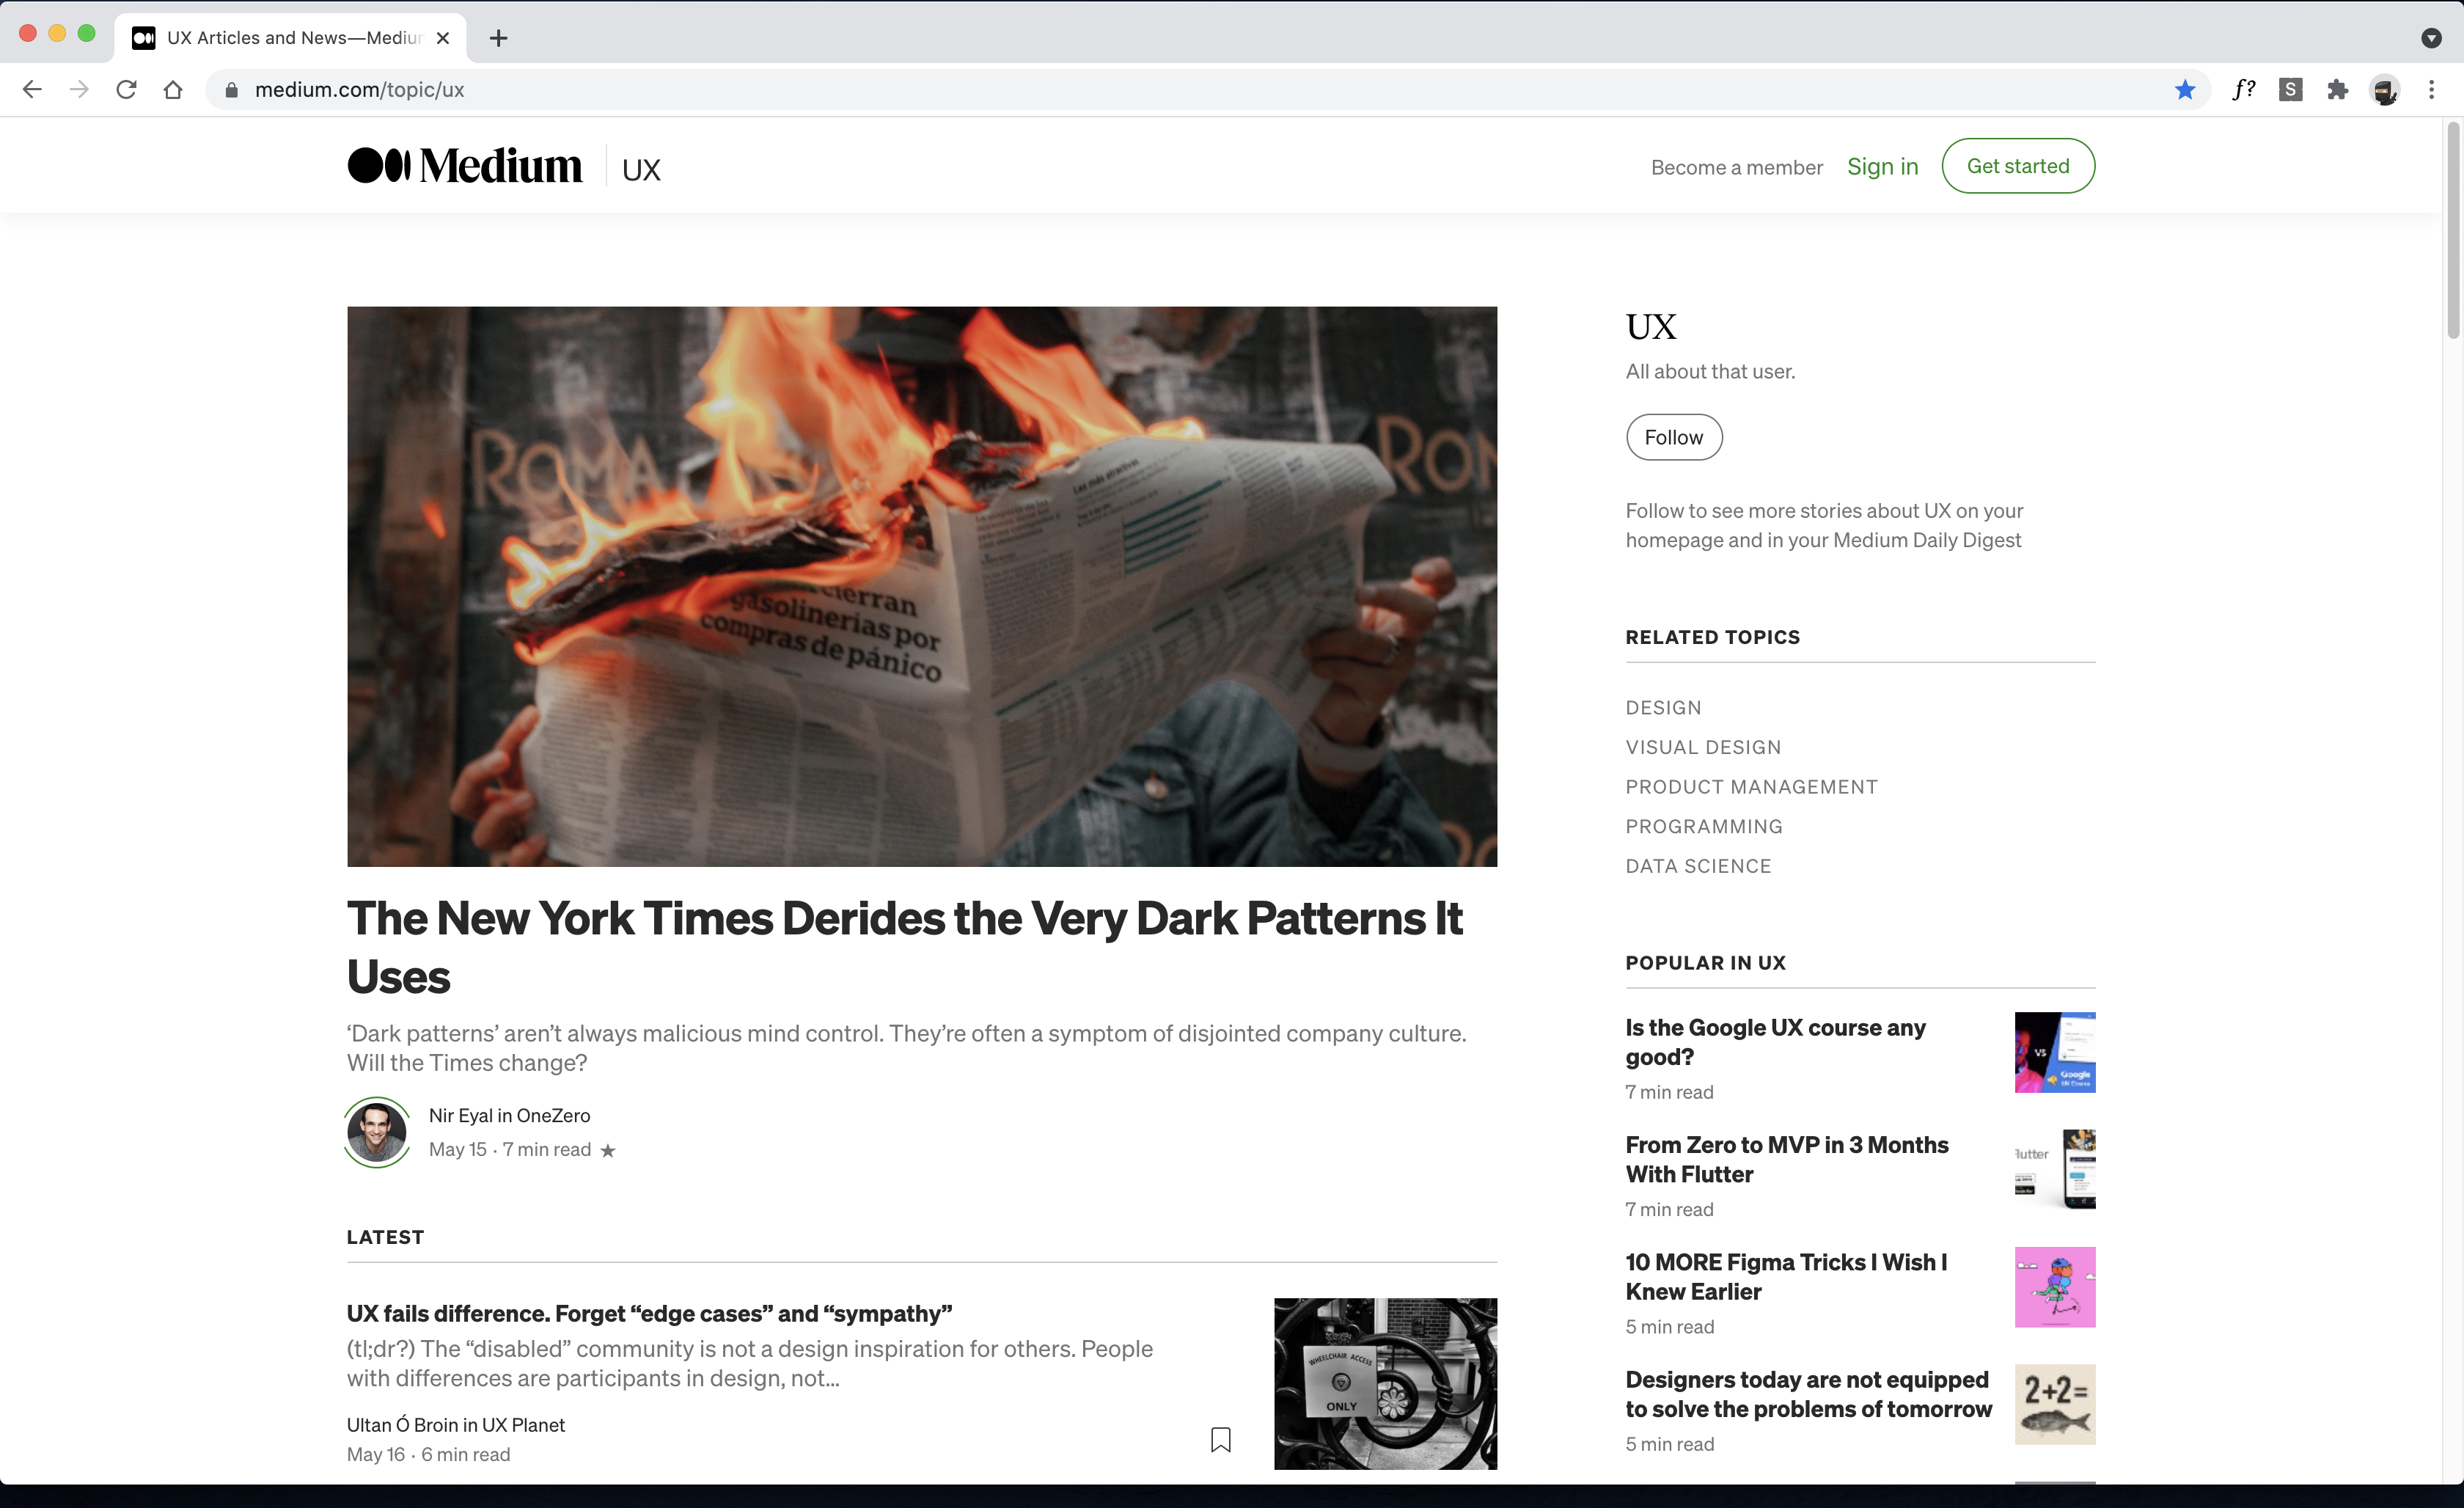Image resolution: width=2464 pixels, height=1508 pixels.
Task: Click the May 15 · 7 min read text
Action: point(510,1150)
